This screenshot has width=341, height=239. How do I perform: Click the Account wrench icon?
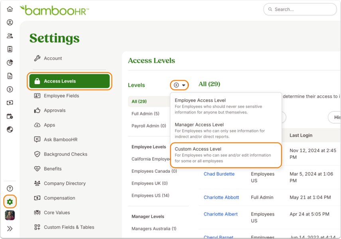[x=37, y=58]
